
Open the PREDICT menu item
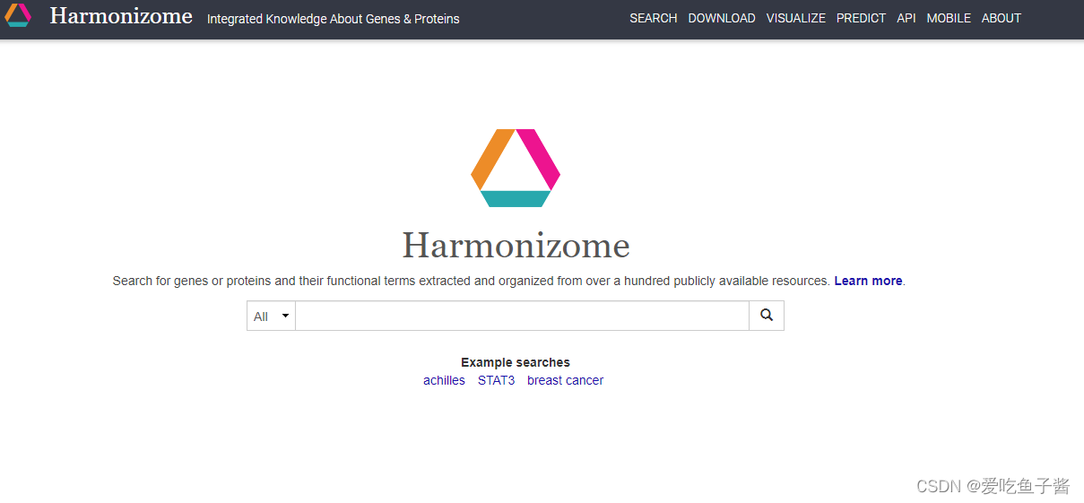tap(861, 18)
